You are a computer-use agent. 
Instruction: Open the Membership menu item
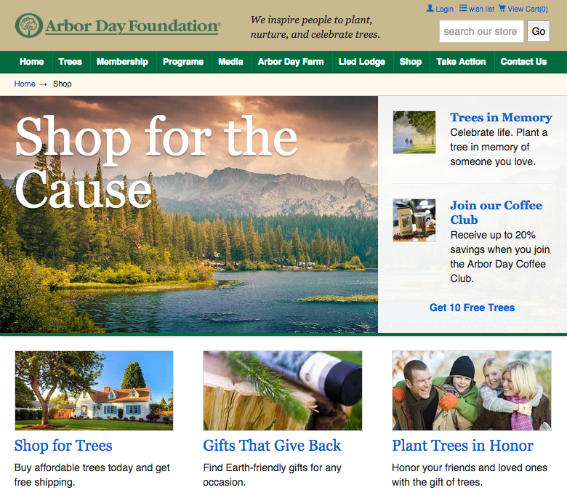pyautogui.click(x=122, y=62)
